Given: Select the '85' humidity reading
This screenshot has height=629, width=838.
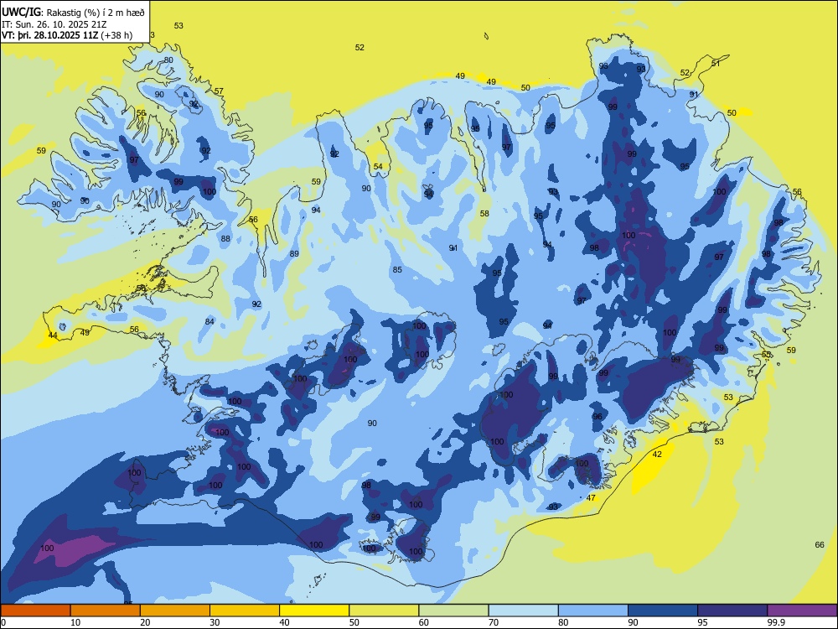Looking at the screenshot, I should pyautogui.click(x=397, y=269).
